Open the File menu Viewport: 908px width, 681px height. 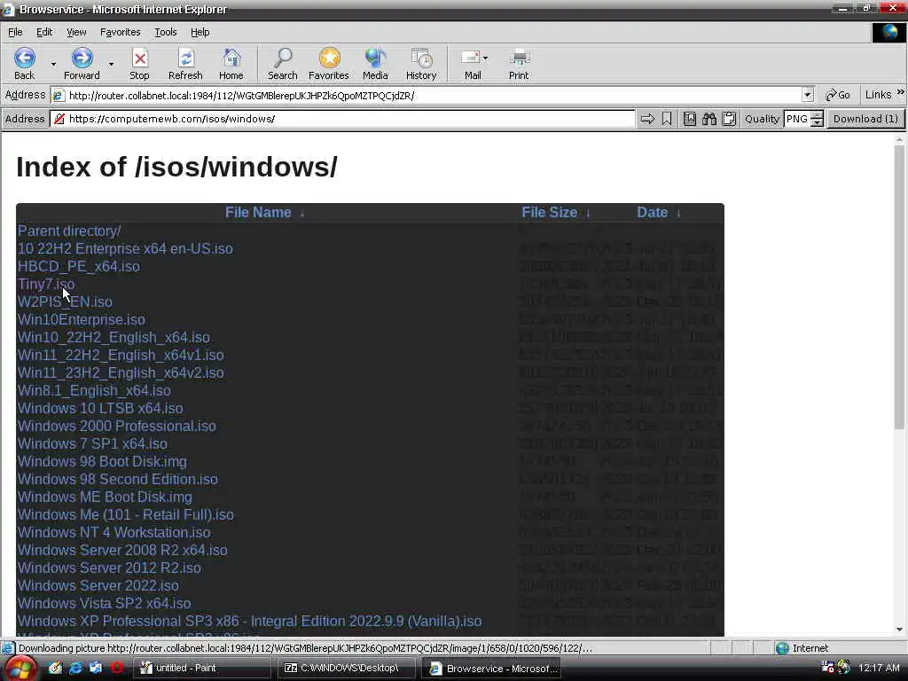pos(15,32)
